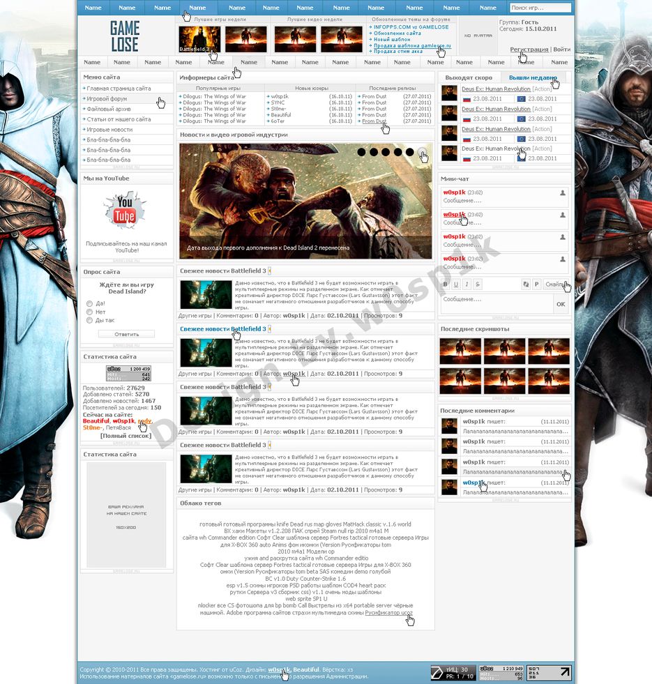Choose the «Ды так» poll option

click(x=89, y=320)
